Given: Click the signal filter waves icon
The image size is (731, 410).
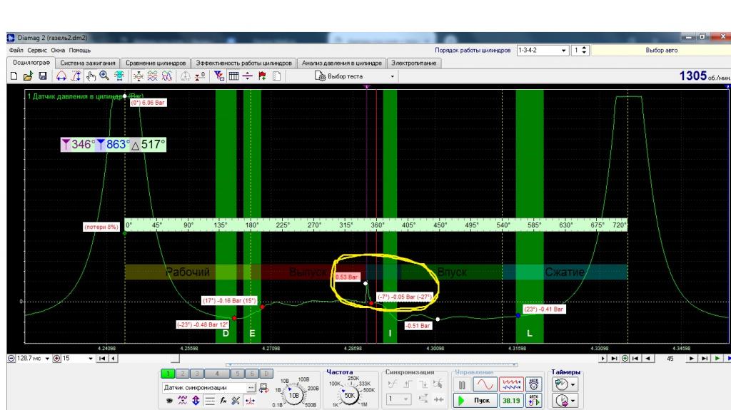Looking at the screenshot, I should [182, 401].
